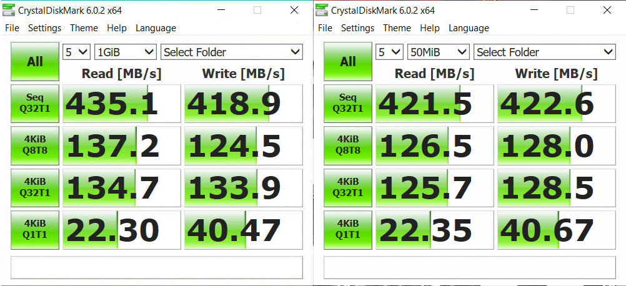This screenshot has height=286, width=626.
Task: Open Settings menu in right window
Action: 358,28
